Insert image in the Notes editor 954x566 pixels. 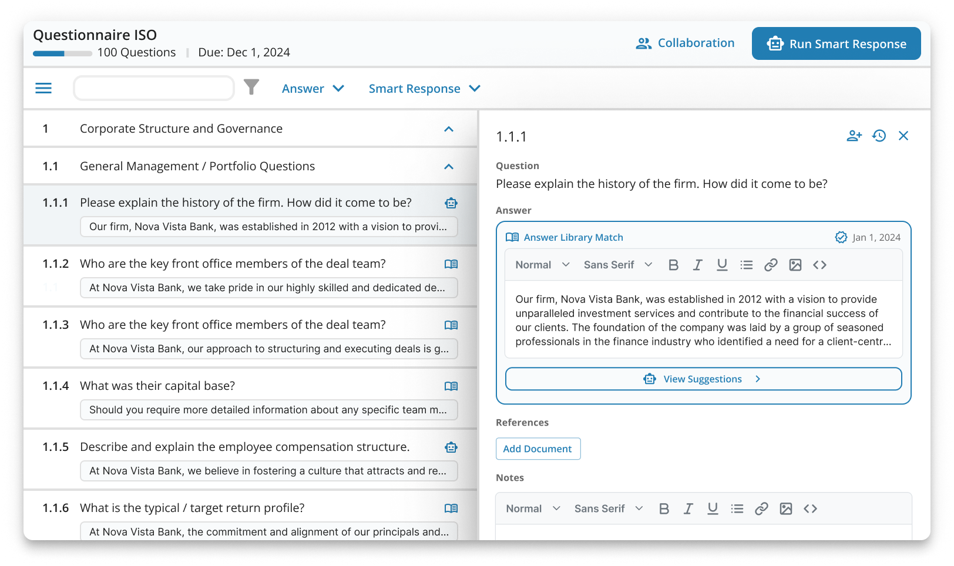point(786,508)
